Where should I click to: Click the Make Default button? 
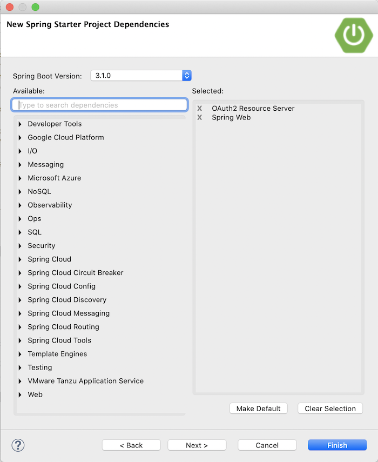[x=259, y=409]
